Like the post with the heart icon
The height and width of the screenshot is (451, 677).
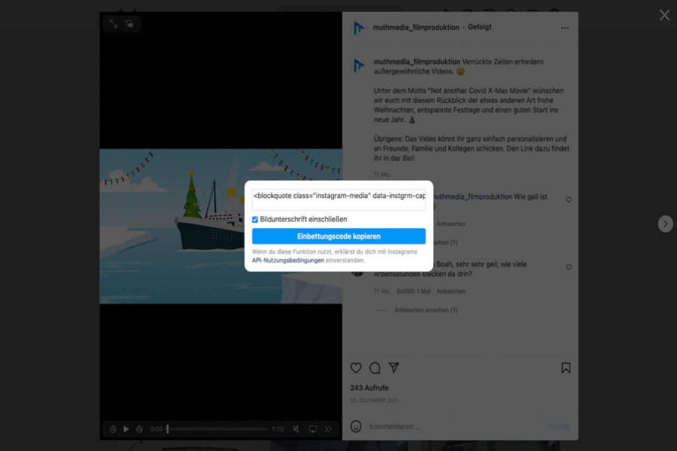[356, 368]
